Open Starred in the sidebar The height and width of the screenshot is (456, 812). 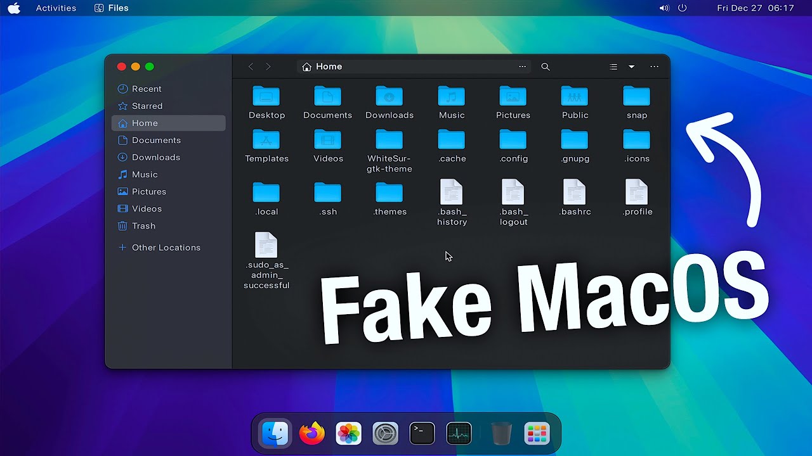[168, 106]
